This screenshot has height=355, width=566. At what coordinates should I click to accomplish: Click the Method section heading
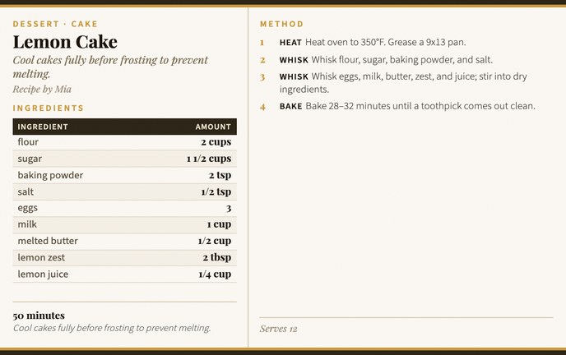tap(281, 24)
